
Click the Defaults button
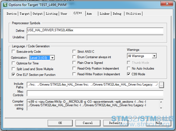pyautogui.click(x=116, y=123)
